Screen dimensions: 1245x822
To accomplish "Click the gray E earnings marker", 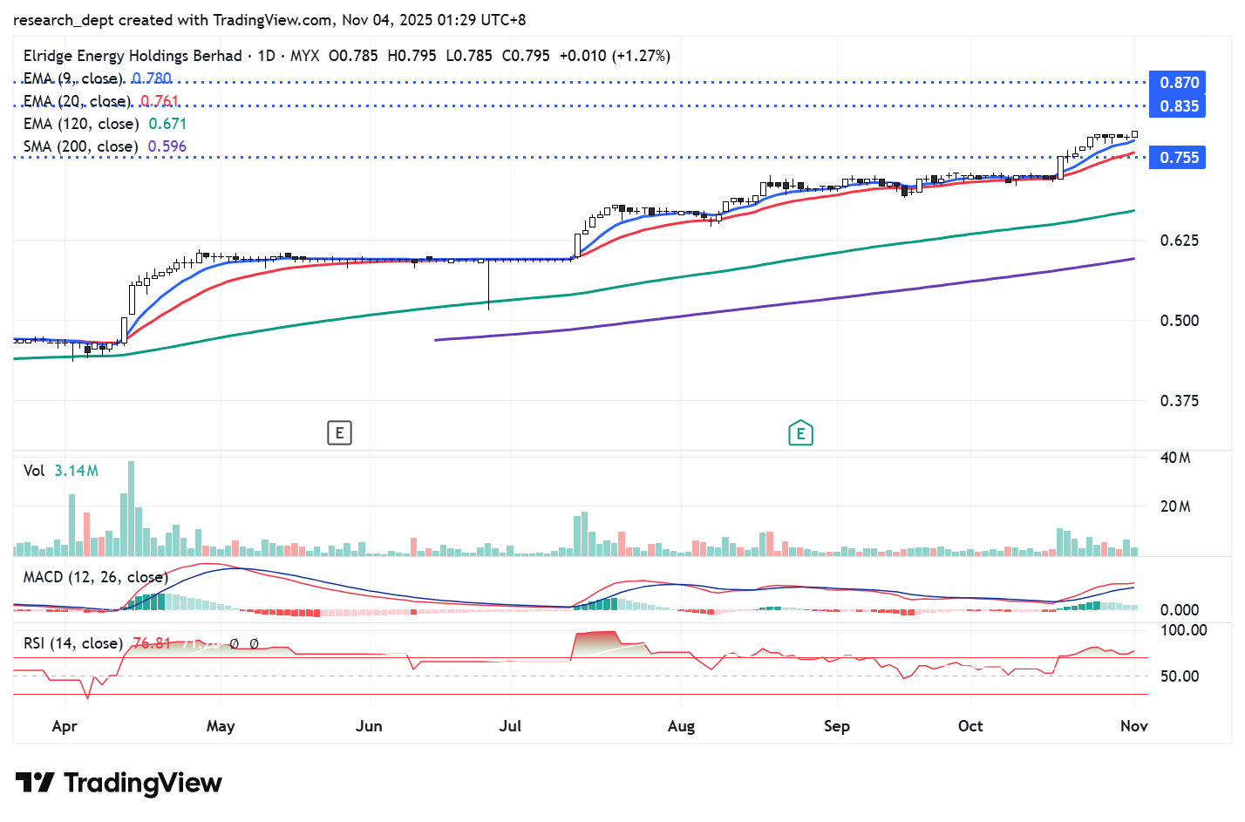I will click(x=339, y=432).
